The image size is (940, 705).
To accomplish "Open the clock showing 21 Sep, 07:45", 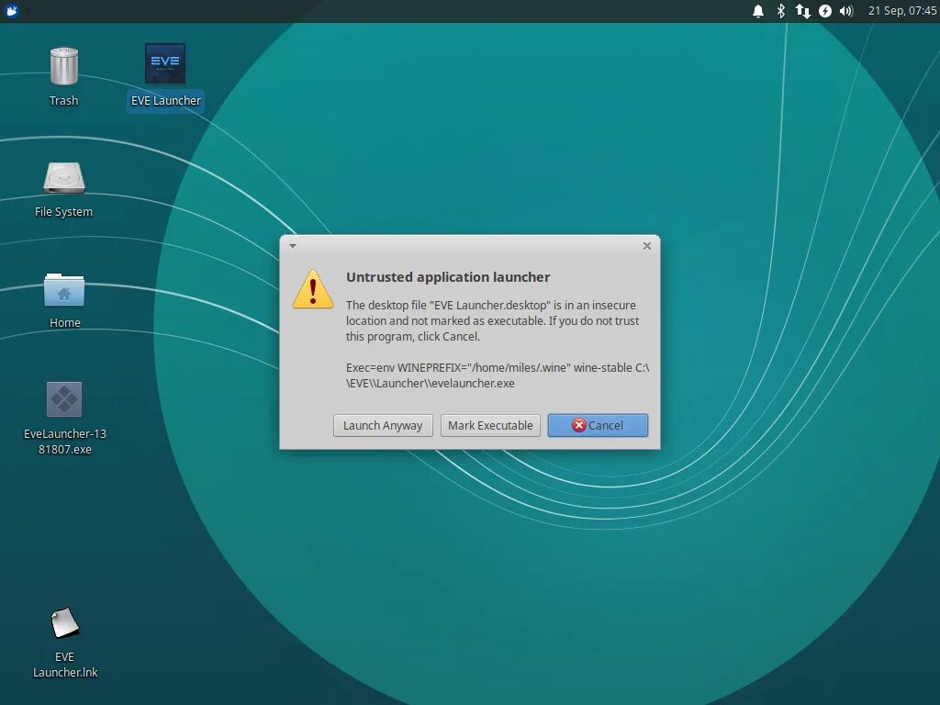I will 901,11.
